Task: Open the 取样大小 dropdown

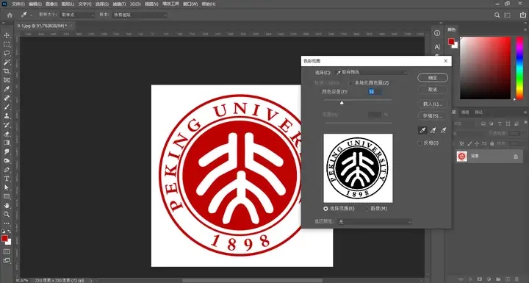Action: (78, 15)
